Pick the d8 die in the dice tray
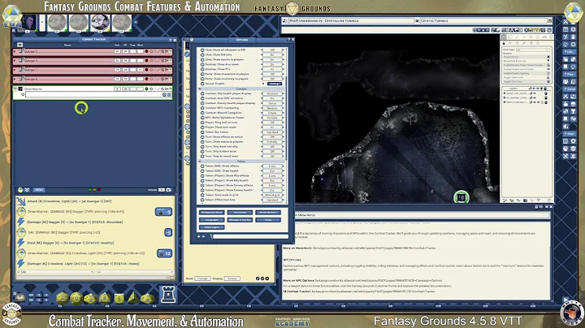The image size is (585, 328). [x=105, y=298]
